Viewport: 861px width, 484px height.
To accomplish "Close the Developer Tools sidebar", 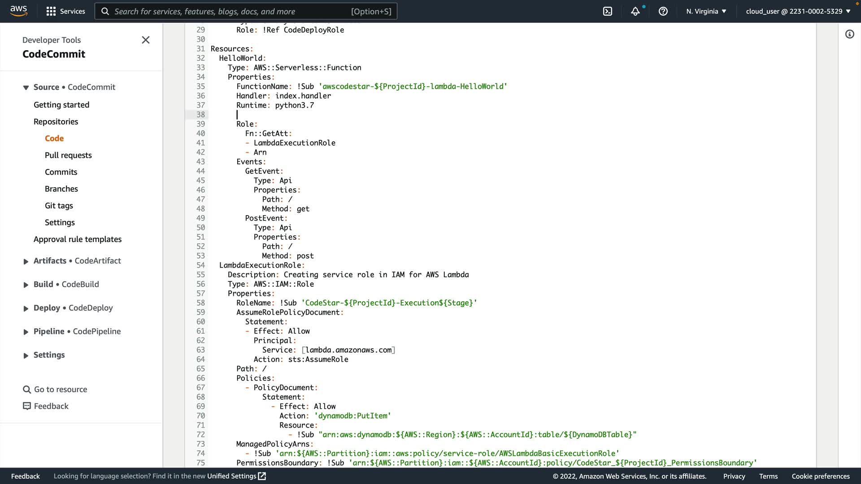I will point(145,40).
